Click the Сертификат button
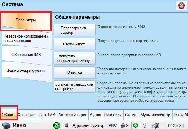 click(74, 44)
